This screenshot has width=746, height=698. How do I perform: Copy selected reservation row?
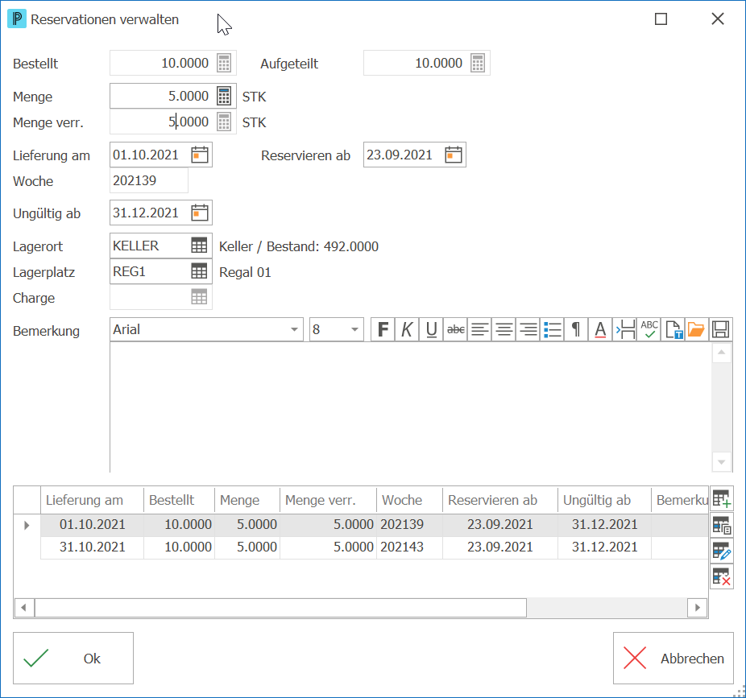point(722,526)
